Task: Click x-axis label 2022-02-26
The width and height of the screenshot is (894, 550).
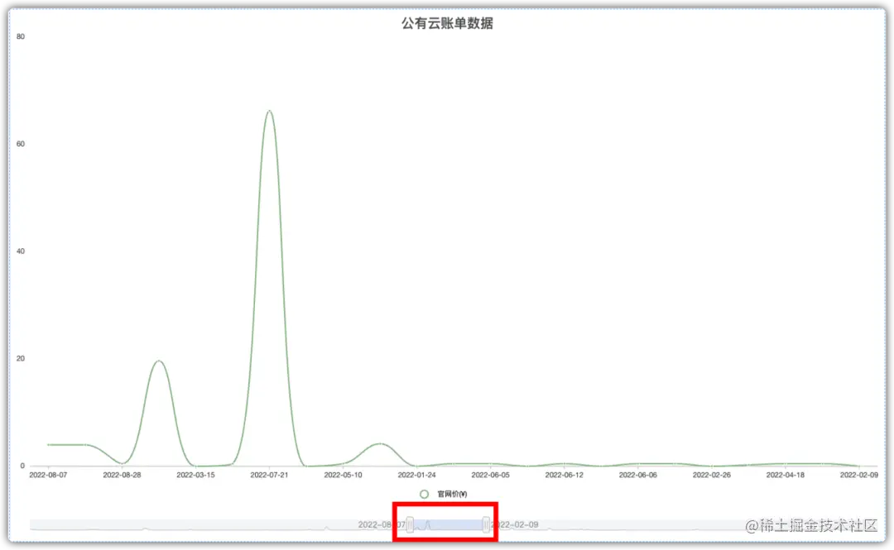Action: pyautogui.click(x=712, y=475)
